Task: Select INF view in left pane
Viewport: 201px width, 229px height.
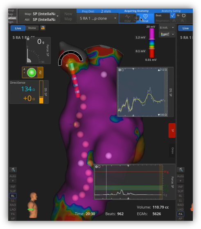Action: tap(13, 187)
